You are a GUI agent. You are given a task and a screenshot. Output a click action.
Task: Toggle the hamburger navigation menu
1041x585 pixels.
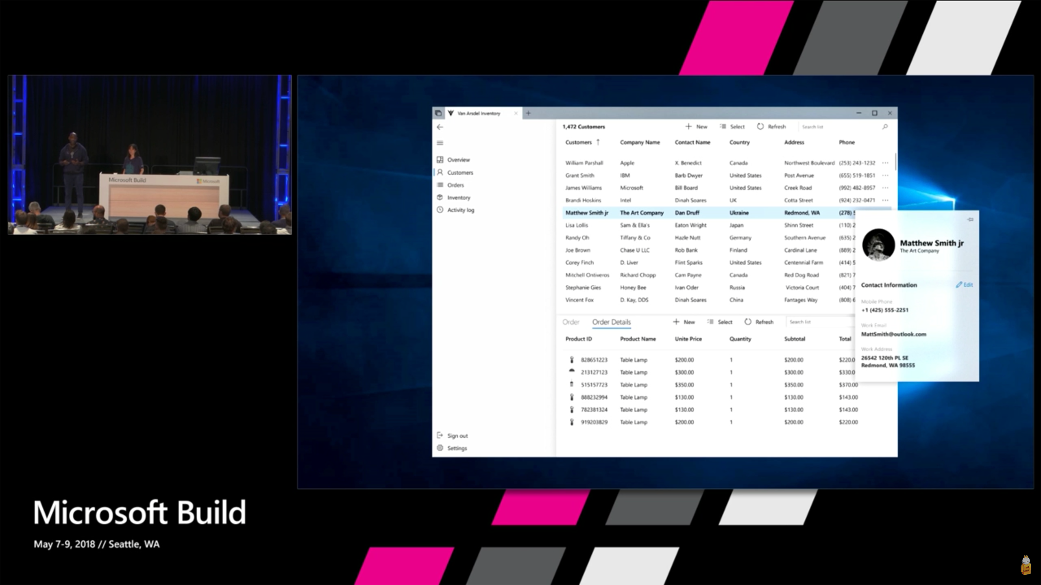click(x=440, y=143)
